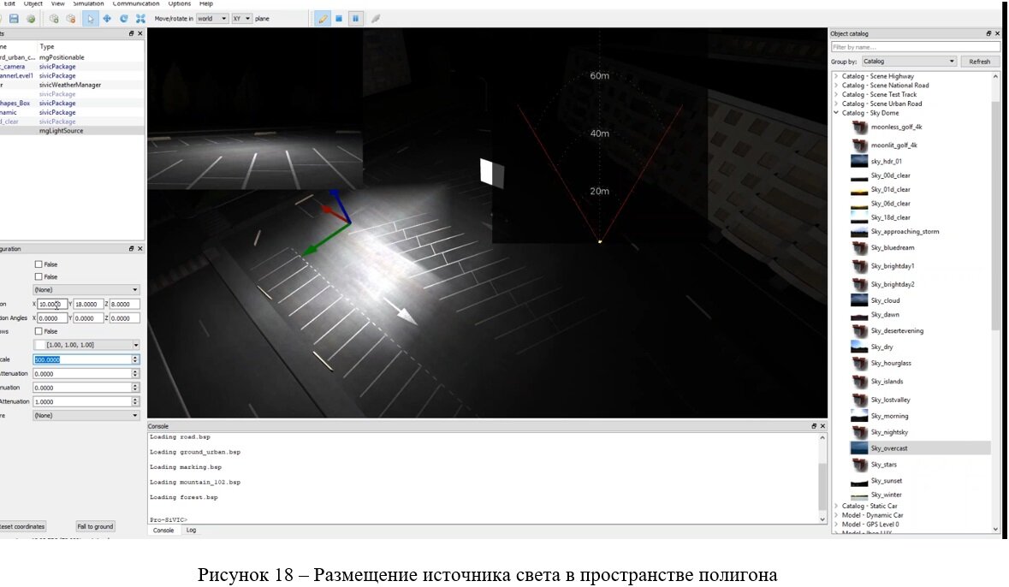
Task: Tick the topmost False checkbox in configuration
Action: tap(39, 264)
